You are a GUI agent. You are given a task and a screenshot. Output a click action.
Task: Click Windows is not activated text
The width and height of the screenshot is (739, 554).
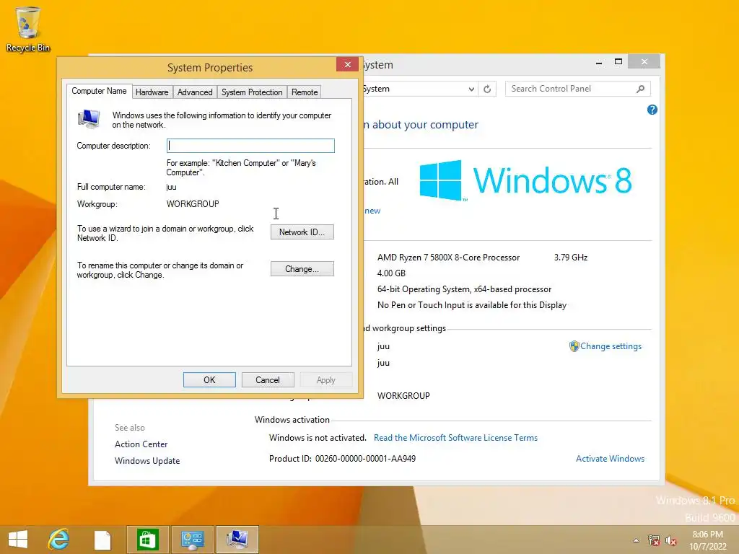tap(318, 438)
